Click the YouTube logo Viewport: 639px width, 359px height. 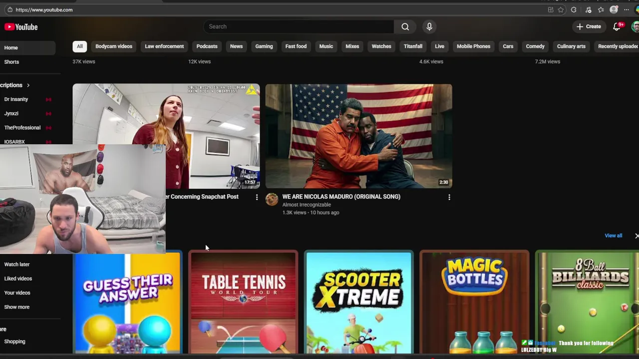pyautogui.click(x=21, y=27)
